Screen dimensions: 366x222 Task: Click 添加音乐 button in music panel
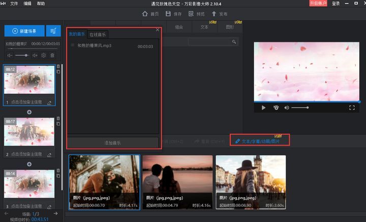(113, 143)
